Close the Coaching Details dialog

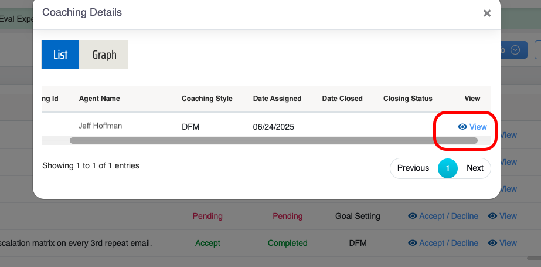coord(486,13)
